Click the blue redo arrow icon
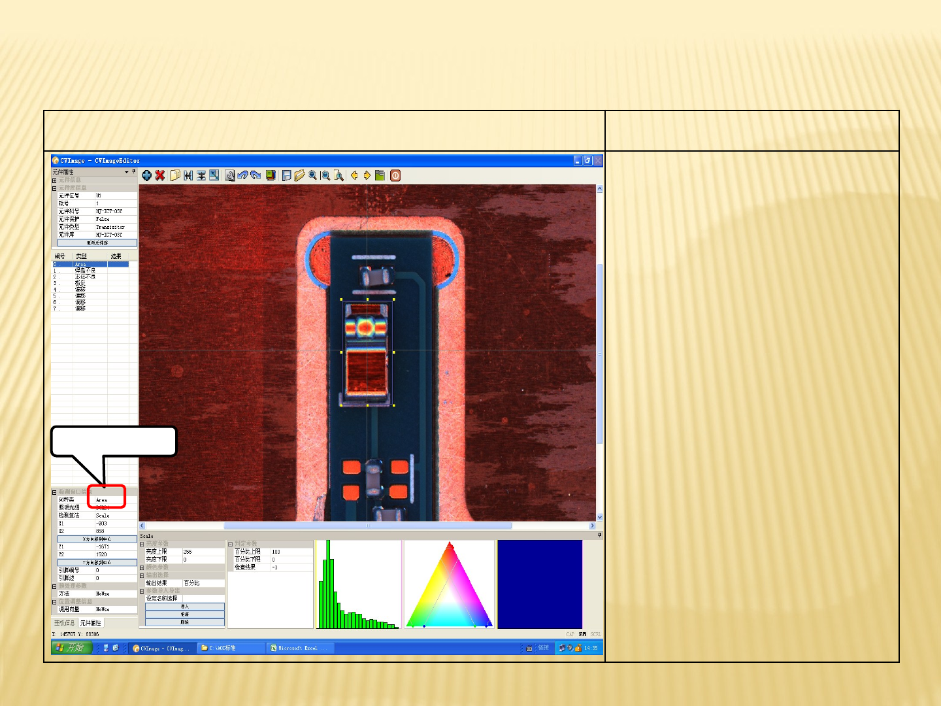 (256, 175)
